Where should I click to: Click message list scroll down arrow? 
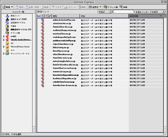click(165, 131)
